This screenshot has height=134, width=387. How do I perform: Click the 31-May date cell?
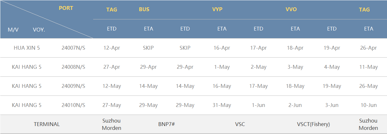pos(222,105)
